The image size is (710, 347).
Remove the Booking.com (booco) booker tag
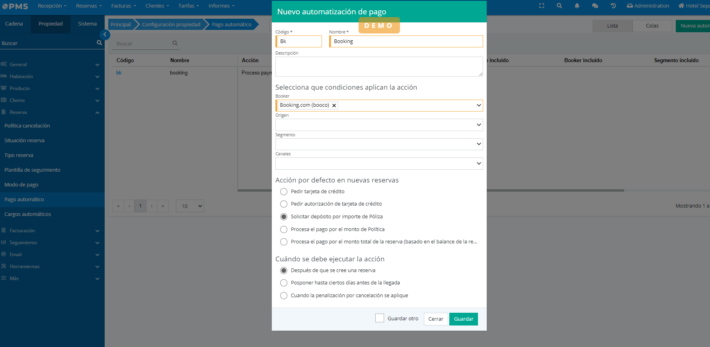point(334,106)
